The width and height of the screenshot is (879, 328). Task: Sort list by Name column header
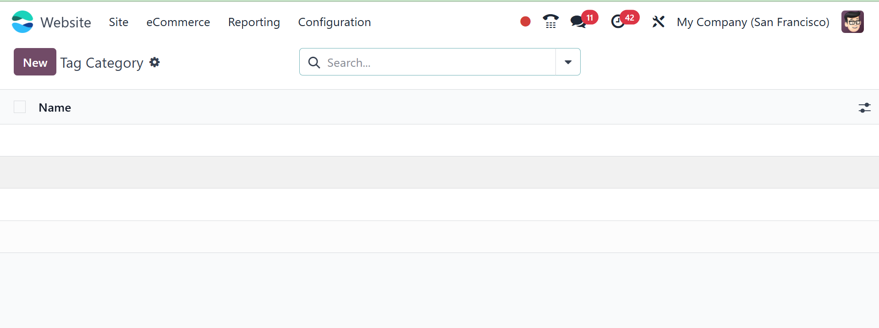pyautogui.click(x=55, y=108)
